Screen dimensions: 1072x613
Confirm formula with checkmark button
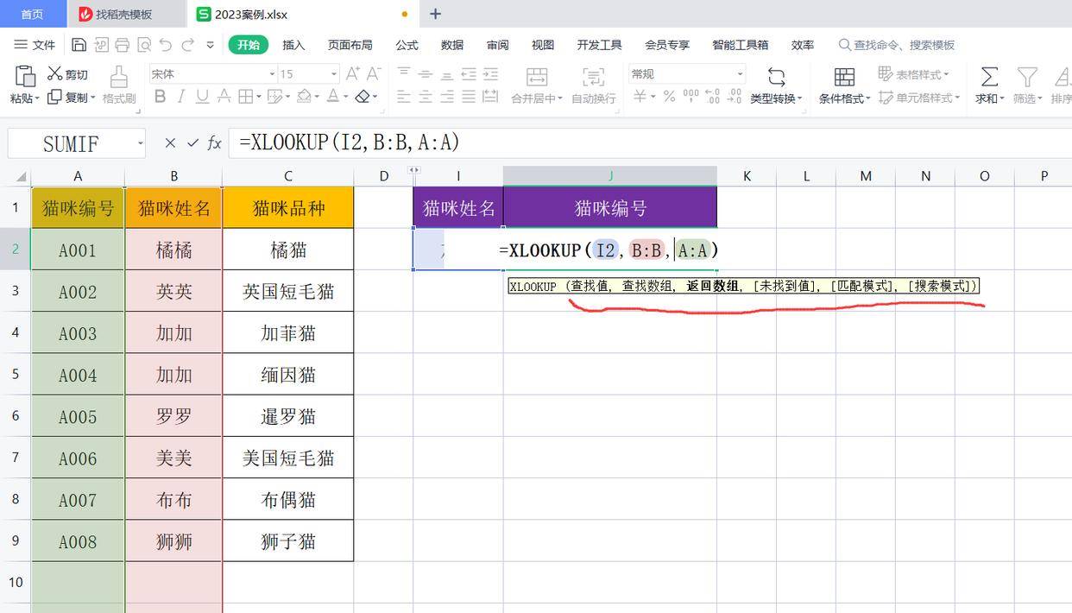pos(192,143)
